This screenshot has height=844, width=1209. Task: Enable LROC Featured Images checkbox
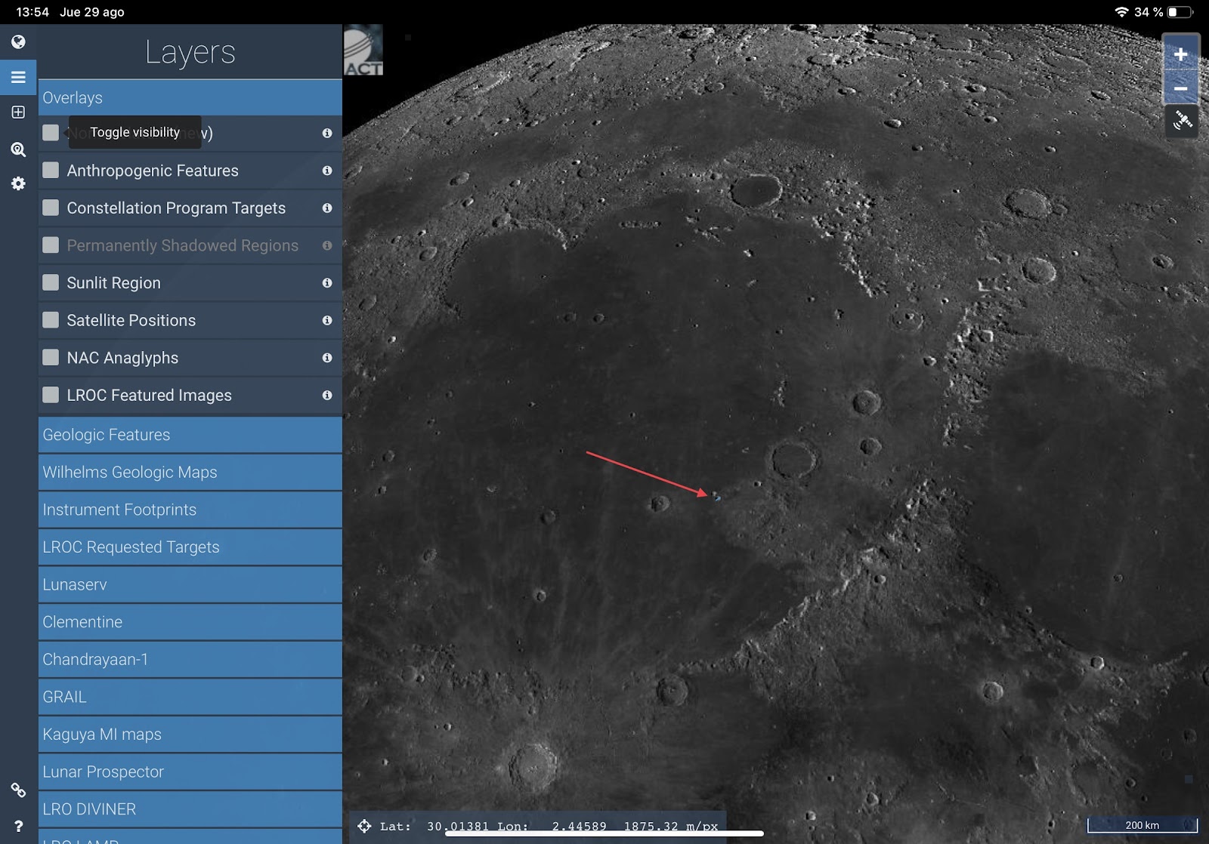tap(51, 394)
